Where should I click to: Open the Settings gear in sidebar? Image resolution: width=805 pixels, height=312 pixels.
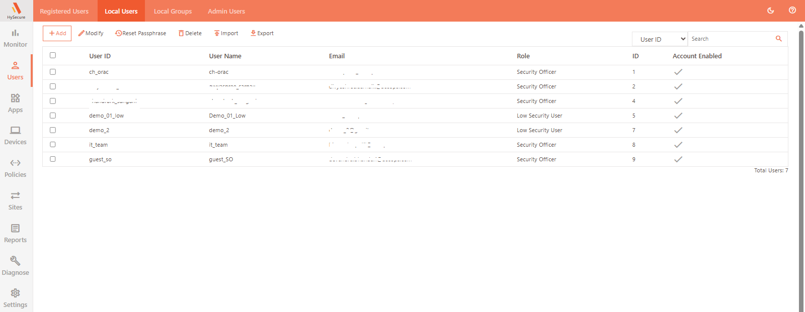(16, 293)
